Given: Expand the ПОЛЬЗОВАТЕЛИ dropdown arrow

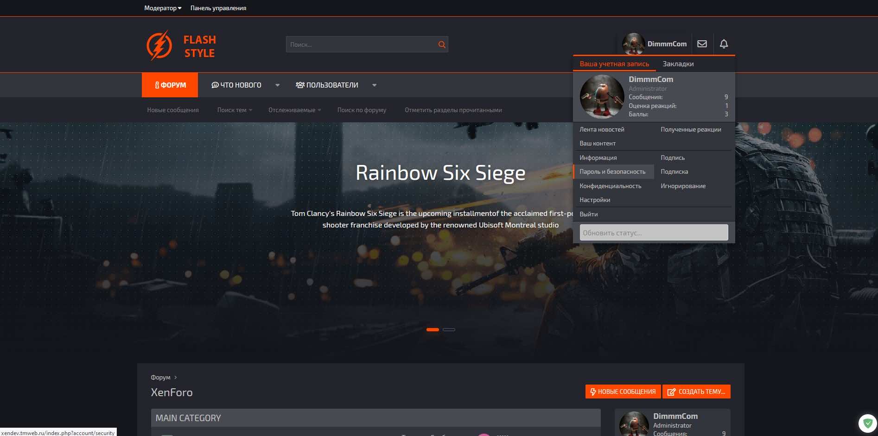Looking at the screenshot, I should (x=374, y=85).
